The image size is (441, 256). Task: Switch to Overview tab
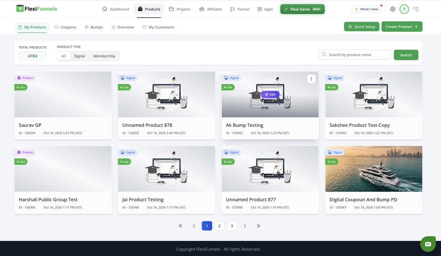123,27
